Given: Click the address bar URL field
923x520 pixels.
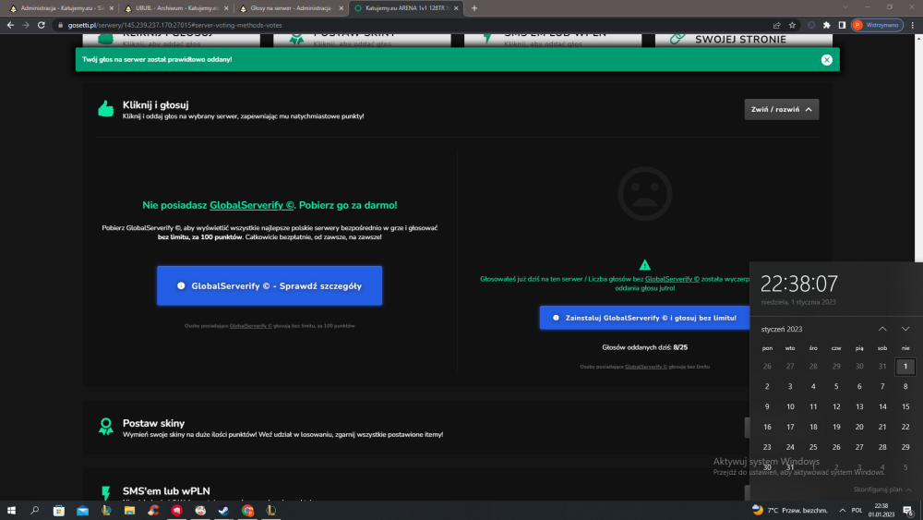Looking at the screenshot, I should (x=412, y=25).
